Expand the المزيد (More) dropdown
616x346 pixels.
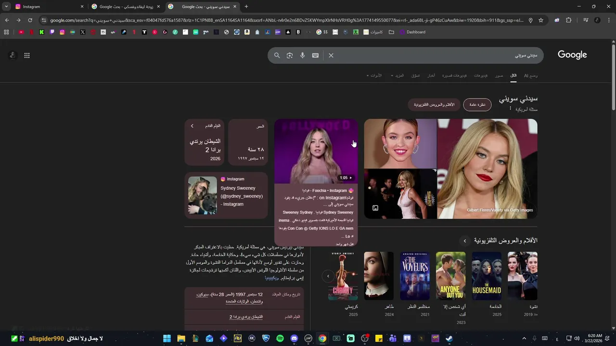pyautogui.click(x=398, y=75)
